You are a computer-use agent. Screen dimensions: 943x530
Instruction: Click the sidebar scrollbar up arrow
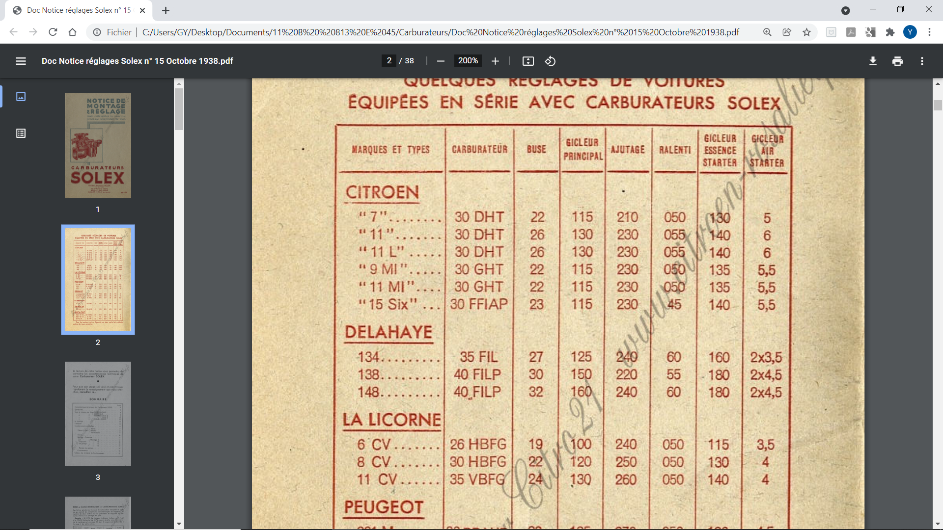click(179, 83)
